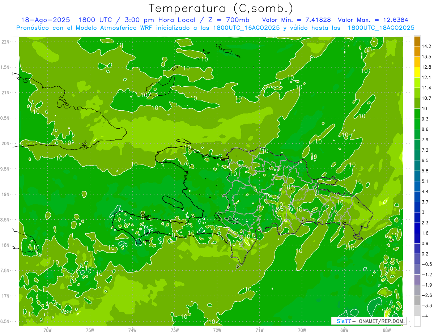Click 'Valor Min. = 7.41828' value
The height and width of the screenshot is (335, 434).
(297, 20)
